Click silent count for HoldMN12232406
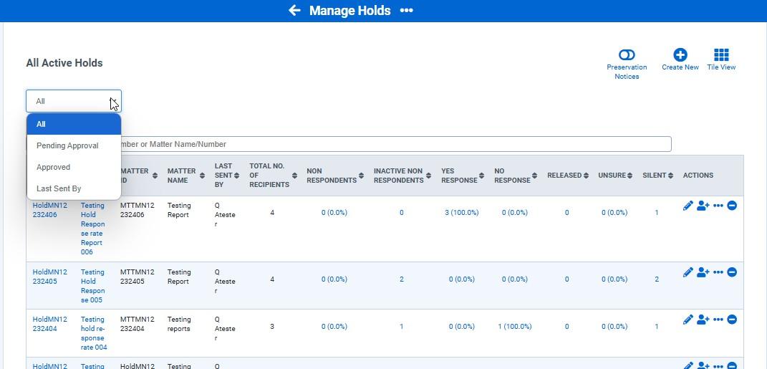This screenshot has height=369, width=767. coord(657,213)
